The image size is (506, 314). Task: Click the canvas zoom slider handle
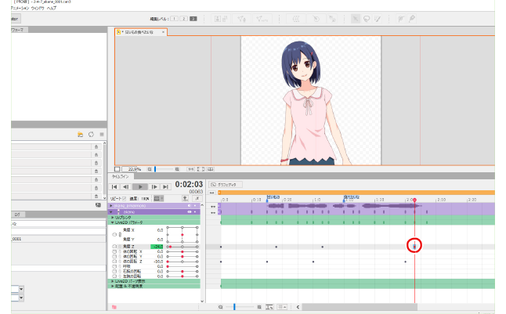pyautogui.click(x=155, y=169)
